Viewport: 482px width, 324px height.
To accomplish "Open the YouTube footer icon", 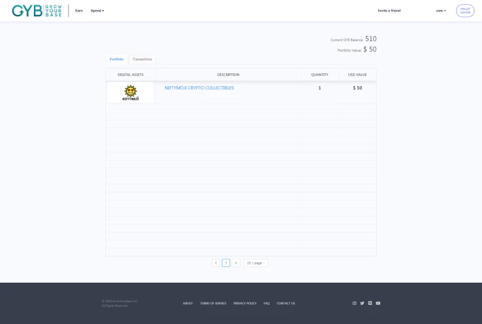I will (378, 303).
